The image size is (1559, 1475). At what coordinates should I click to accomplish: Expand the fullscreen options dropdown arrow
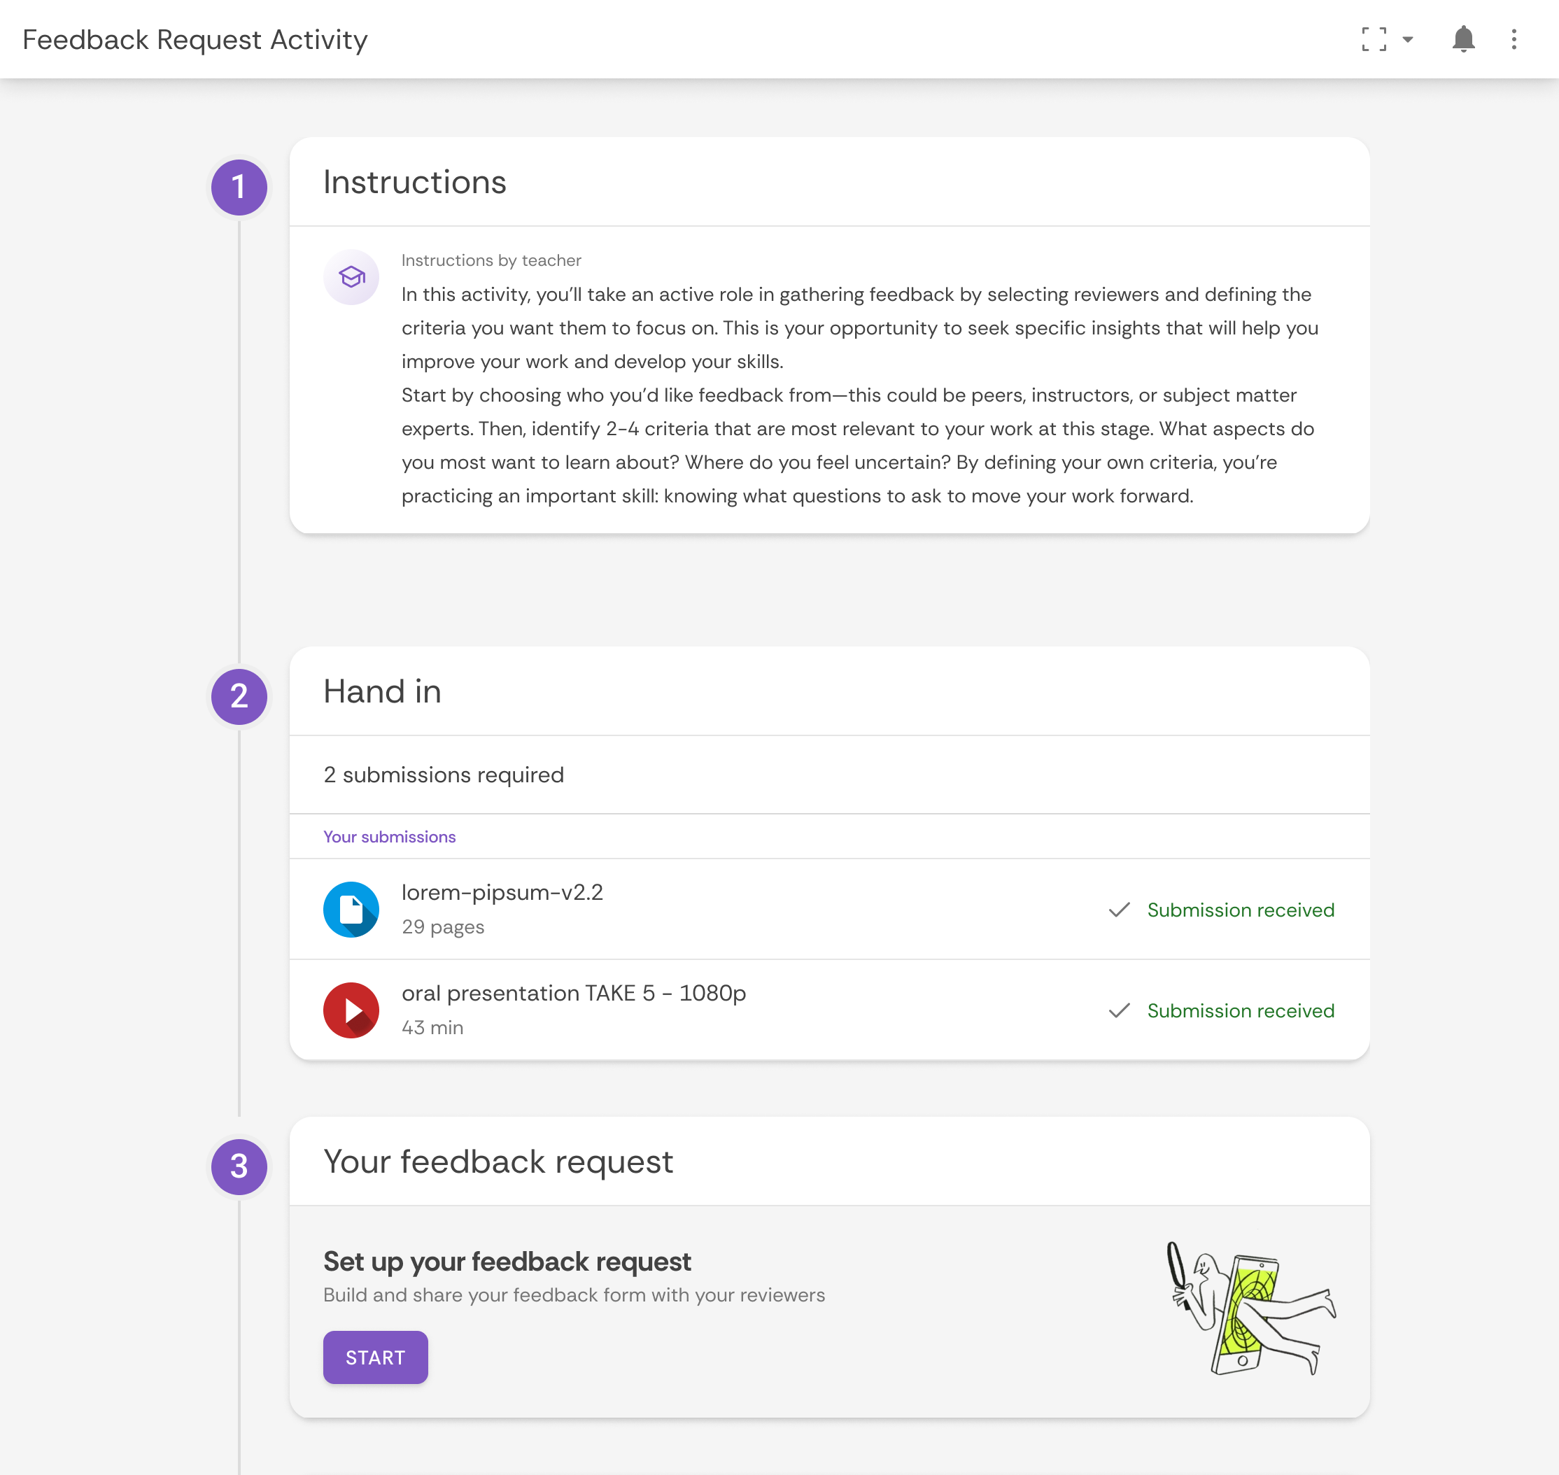1408,39
